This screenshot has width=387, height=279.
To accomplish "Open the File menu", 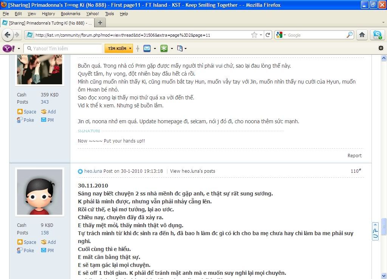I will pyautogui.click(x=6, y=14).
